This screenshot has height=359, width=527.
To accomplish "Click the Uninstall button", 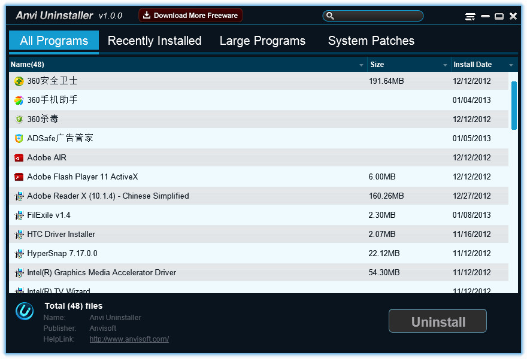I will tap(438, 321).
